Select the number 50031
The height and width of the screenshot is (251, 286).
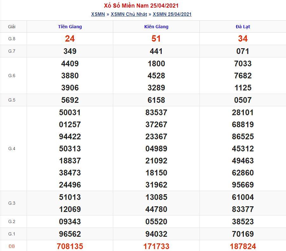(x=70, y=112)
